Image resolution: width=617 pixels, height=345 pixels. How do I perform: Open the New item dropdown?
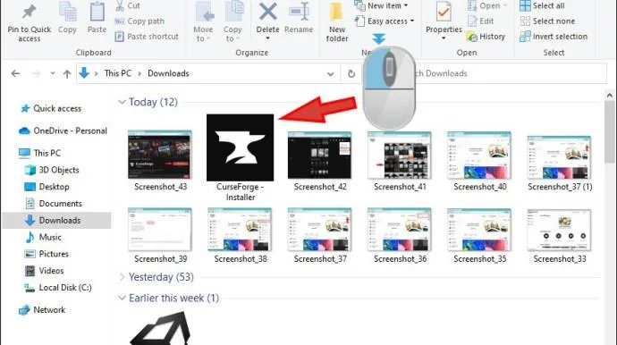381,5
